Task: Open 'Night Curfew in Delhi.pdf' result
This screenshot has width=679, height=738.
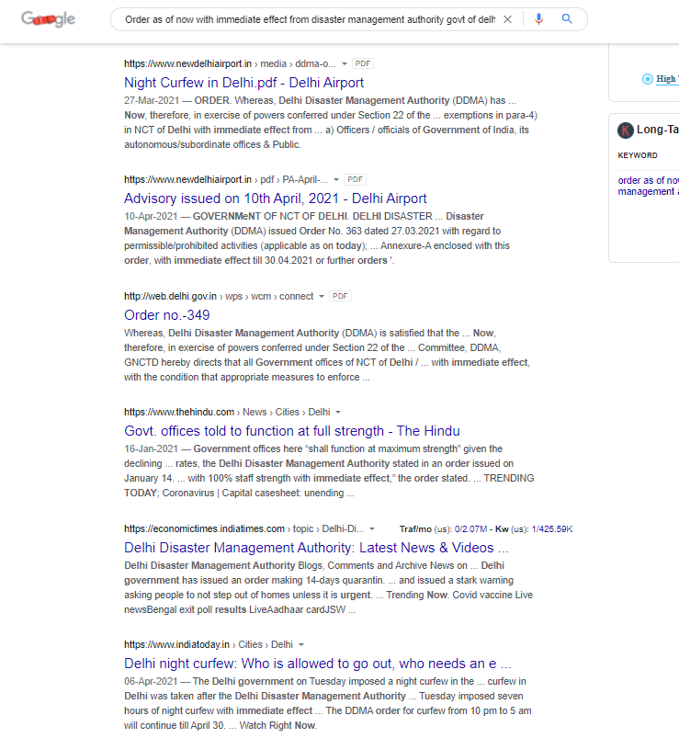Action: (x=243, y=83)
